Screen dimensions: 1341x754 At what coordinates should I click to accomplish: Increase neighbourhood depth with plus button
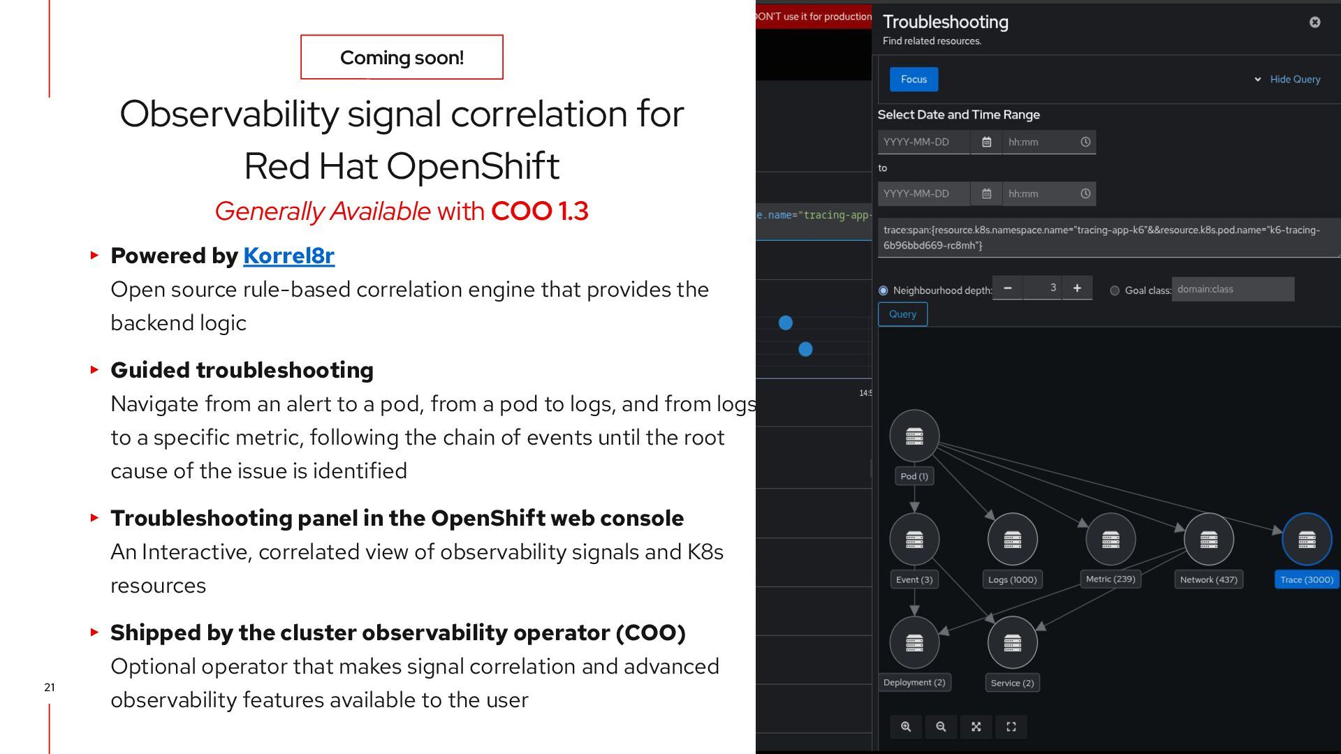pos(1077,288)
